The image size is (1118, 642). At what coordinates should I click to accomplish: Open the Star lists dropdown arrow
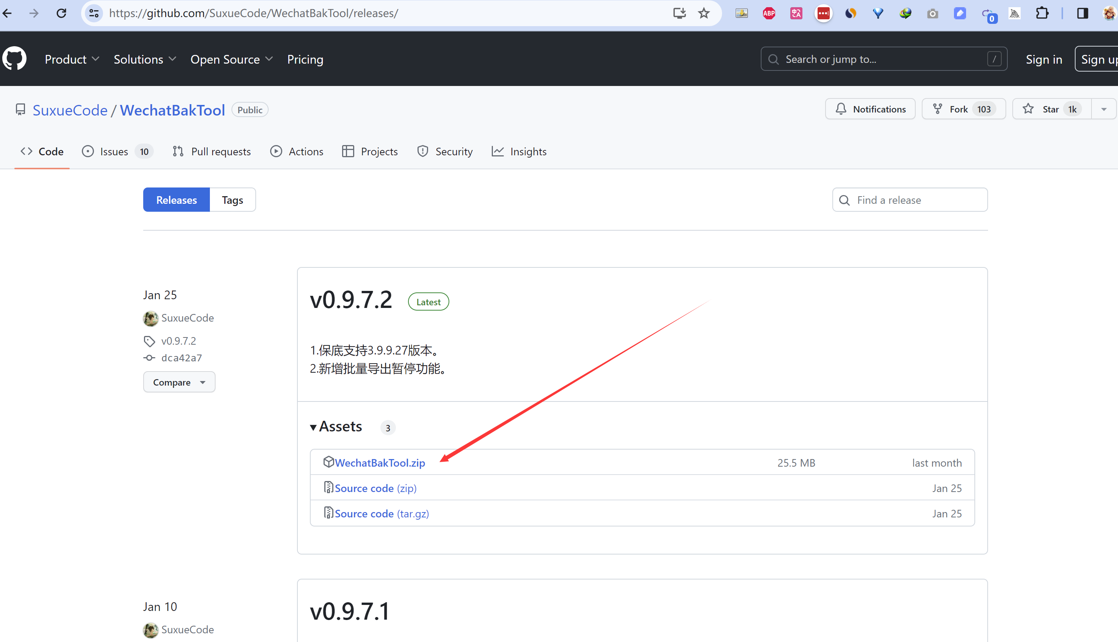(x=1104, y=109)
